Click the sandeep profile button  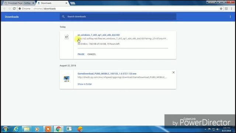pyautogui.click(x=211, y=2)
